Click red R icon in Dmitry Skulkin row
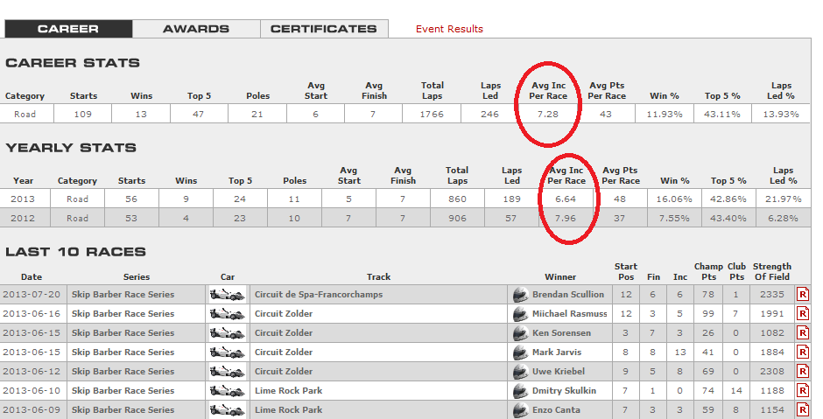This screenshot has width=823, height=419. point(802,391)
